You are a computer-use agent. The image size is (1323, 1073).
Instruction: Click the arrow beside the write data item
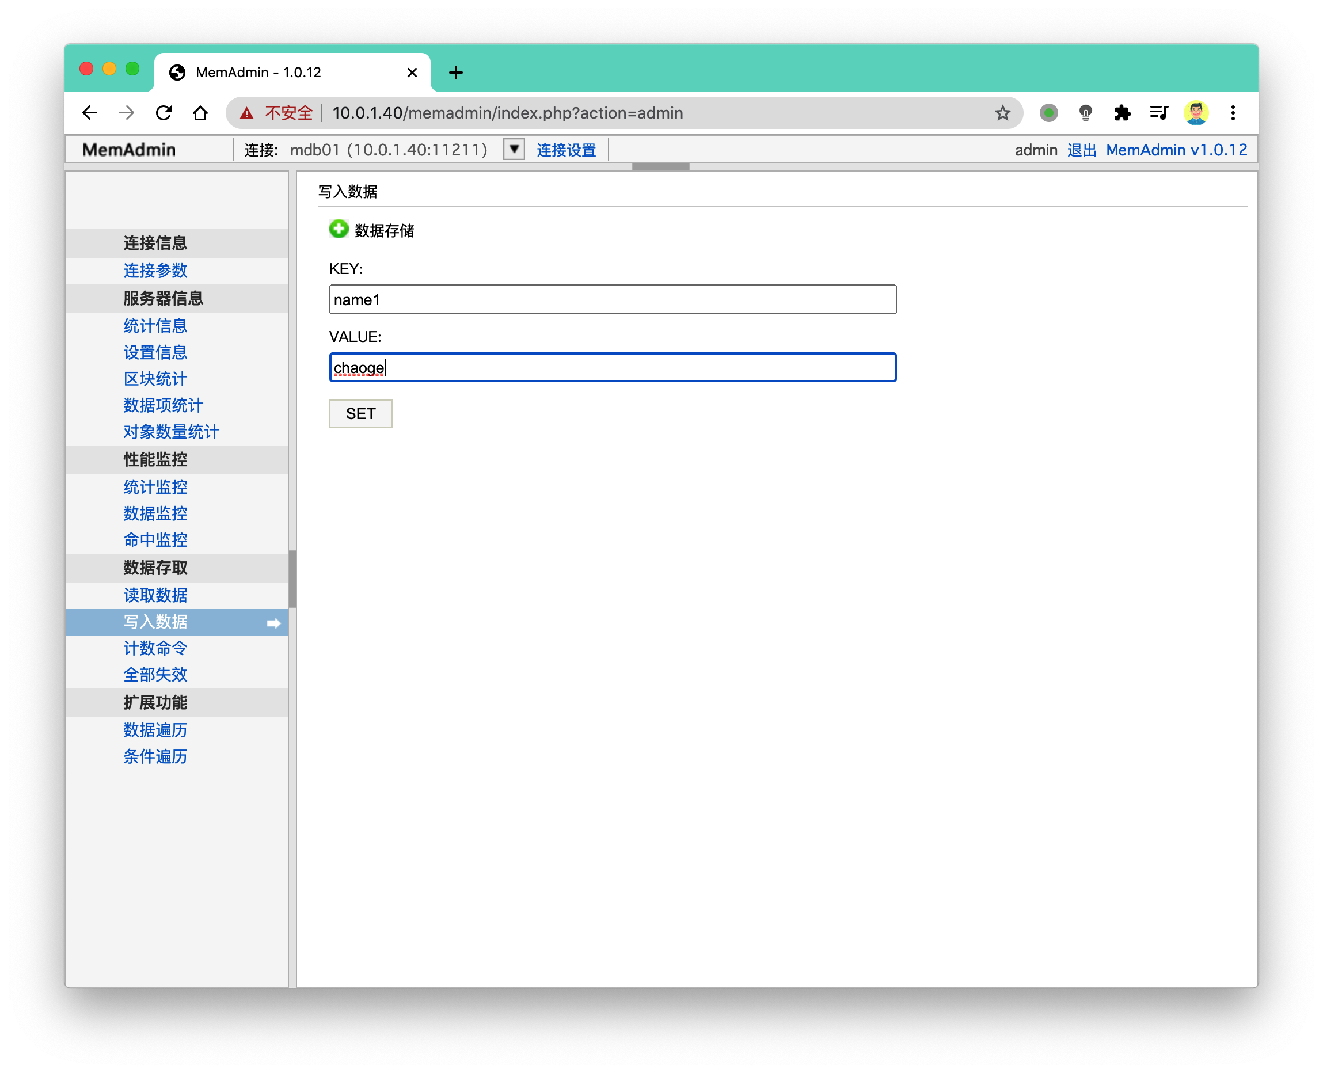[x=274, y=623]
